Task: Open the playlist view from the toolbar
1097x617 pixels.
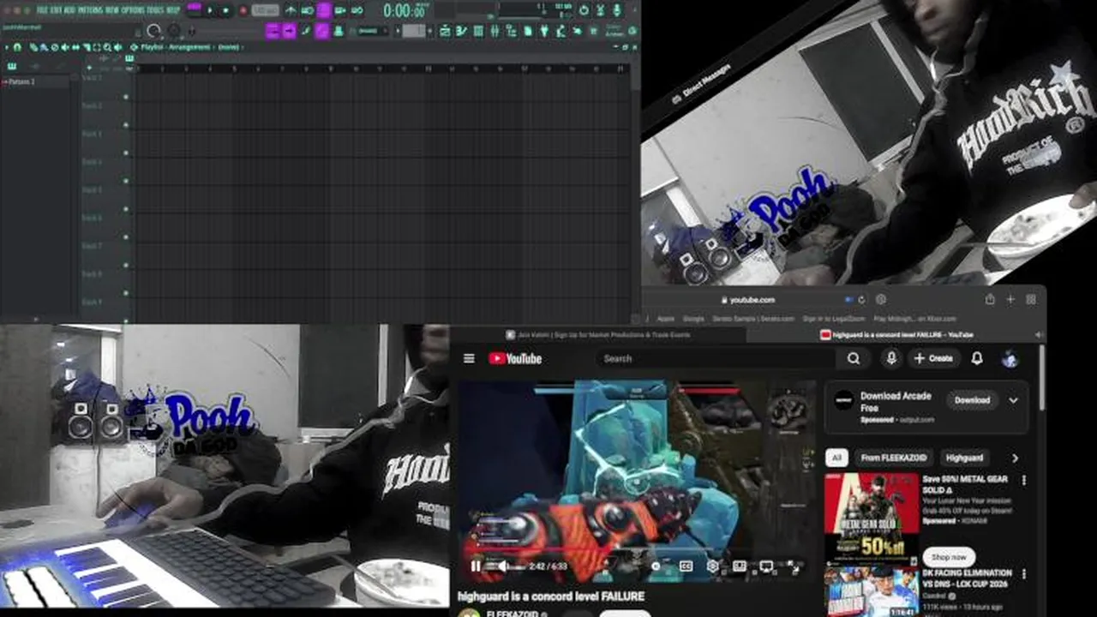Action: 445,31
